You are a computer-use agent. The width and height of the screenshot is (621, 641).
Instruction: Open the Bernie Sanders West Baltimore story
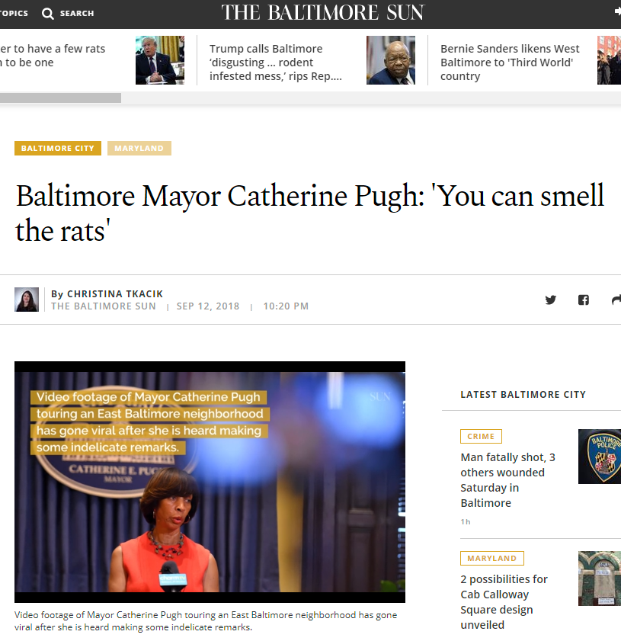click(510, 62)
